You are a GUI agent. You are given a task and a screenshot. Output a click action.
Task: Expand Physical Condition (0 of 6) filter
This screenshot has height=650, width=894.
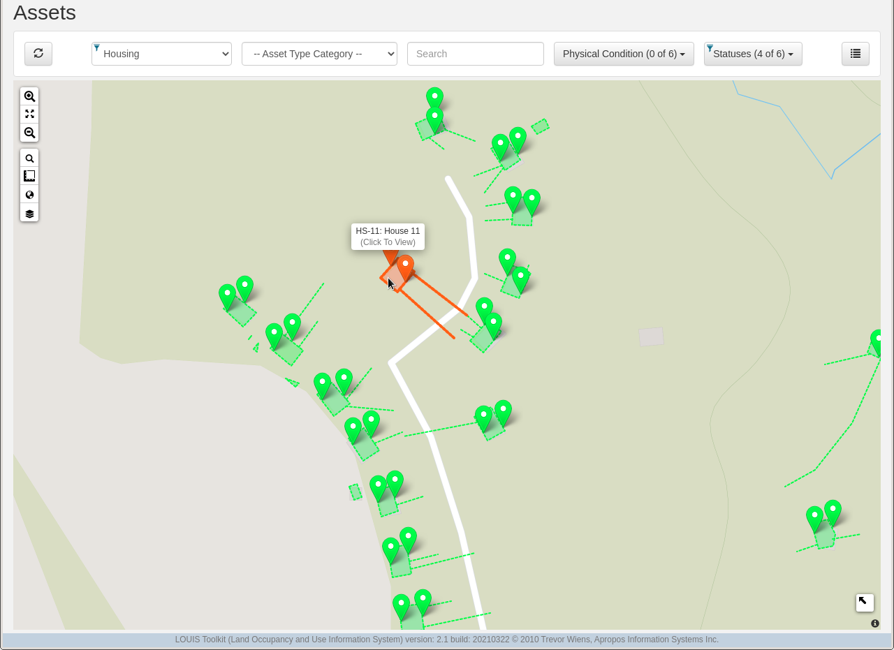(624, 54)
